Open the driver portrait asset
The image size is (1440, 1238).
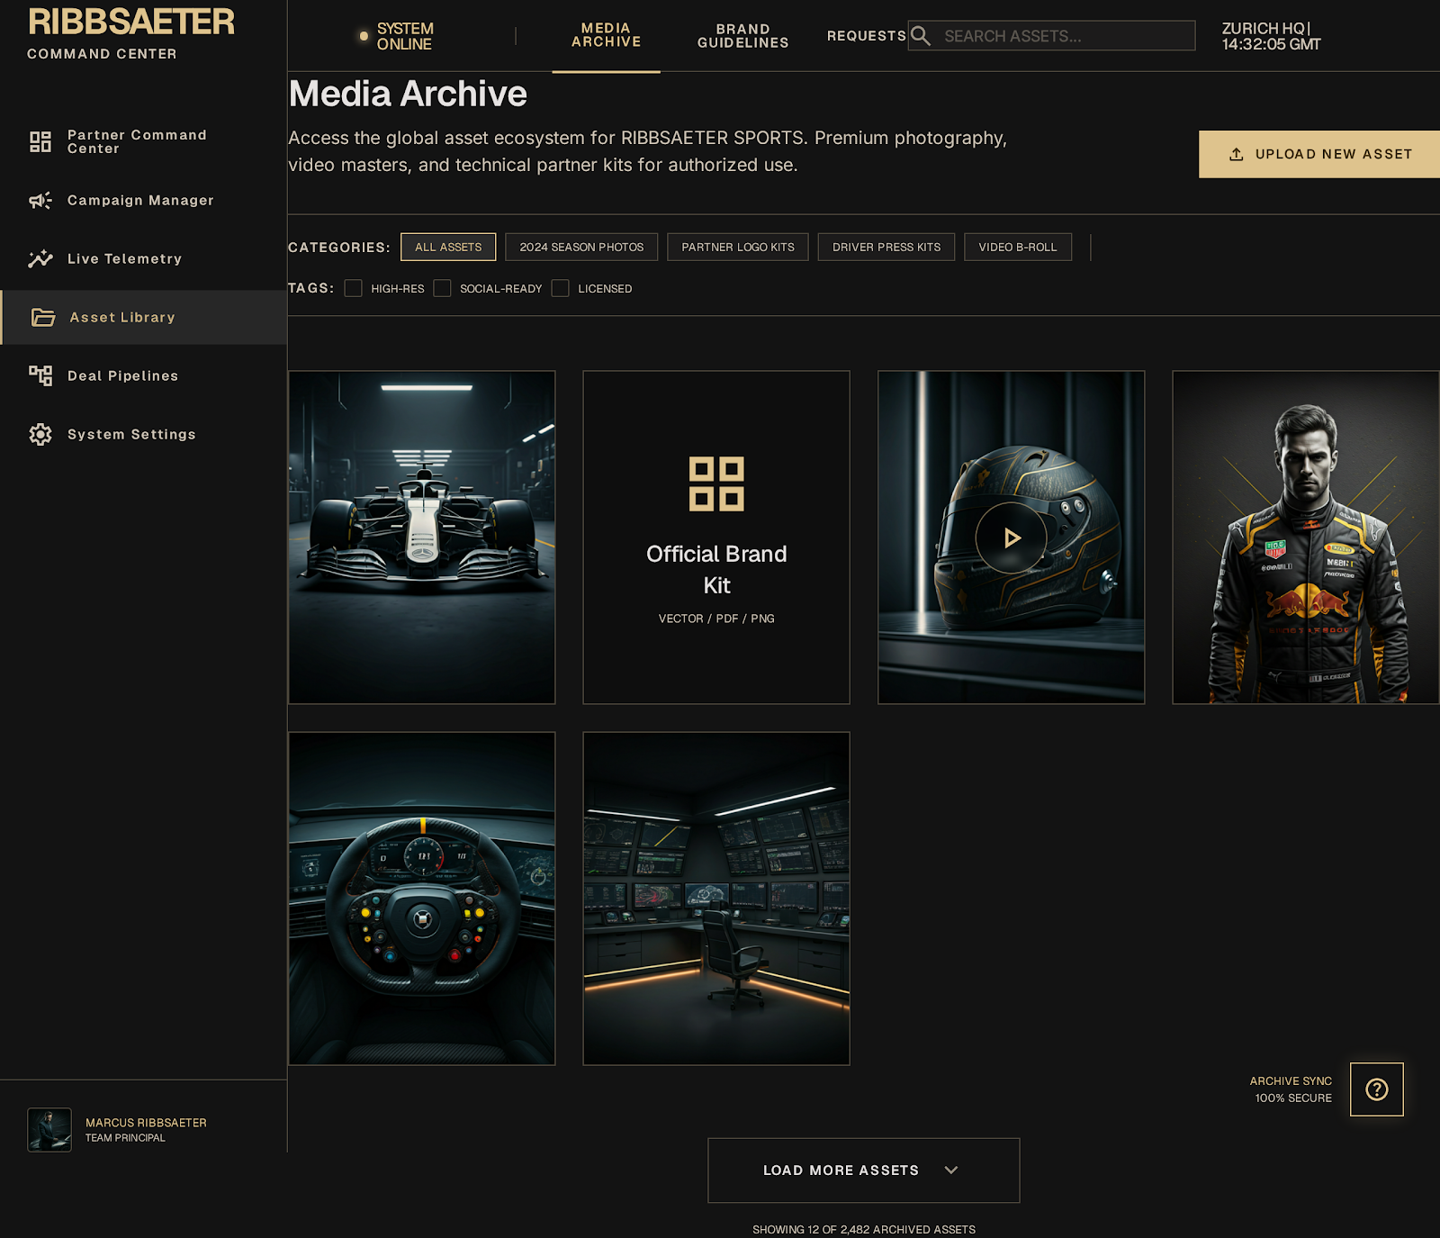click(1306, 538)
